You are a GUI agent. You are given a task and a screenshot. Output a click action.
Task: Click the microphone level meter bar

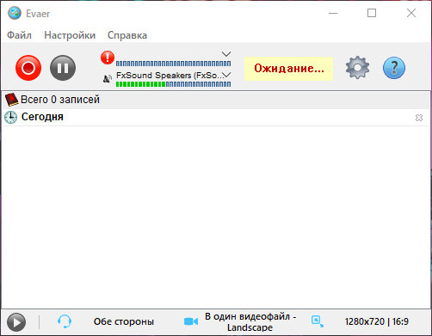pos(173,64)
